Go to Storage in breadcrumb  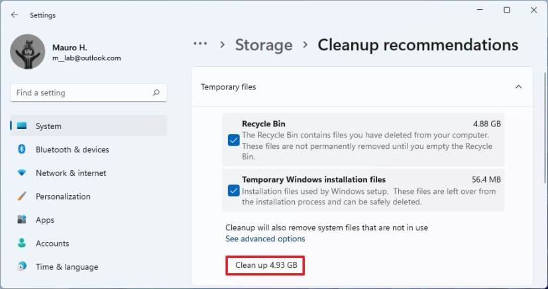264,45
